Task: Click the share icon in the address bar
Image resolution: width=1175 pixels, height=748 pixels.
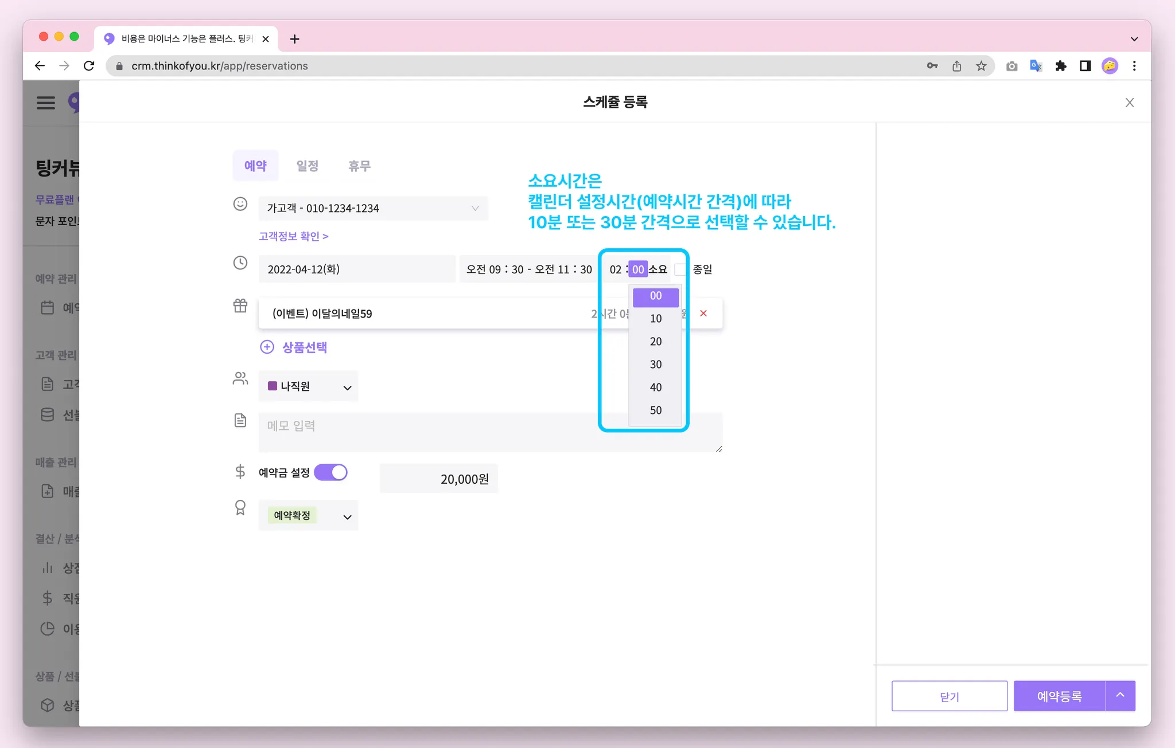Action: point(956,66)
